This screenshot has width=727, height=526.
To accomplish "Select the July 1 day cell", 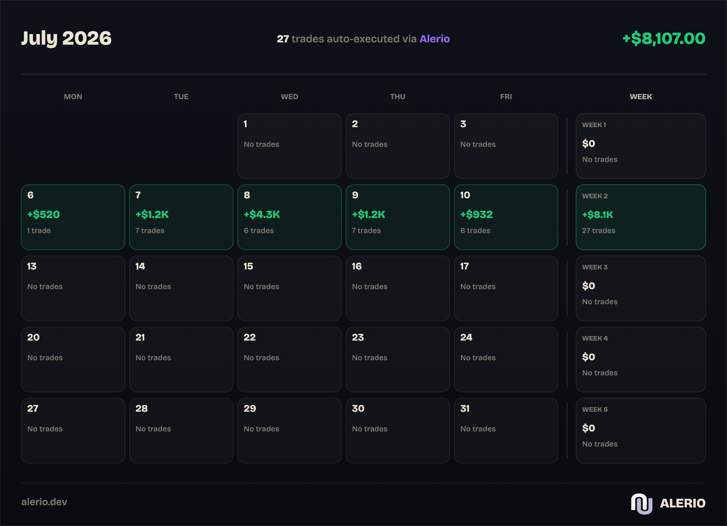I will [x=290, y=146].
